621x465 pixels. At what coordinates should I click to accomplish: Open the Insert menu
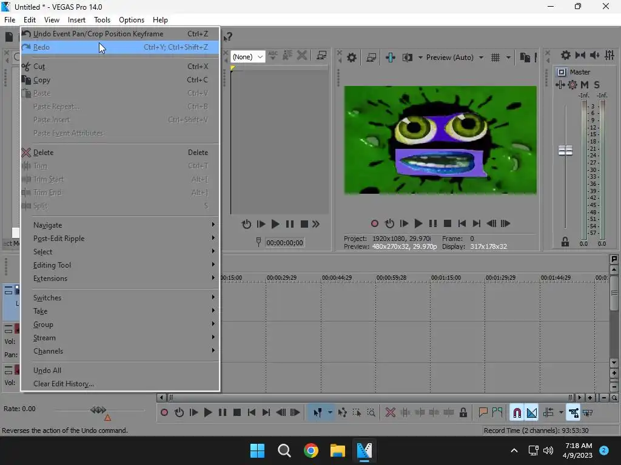[76, 20]
